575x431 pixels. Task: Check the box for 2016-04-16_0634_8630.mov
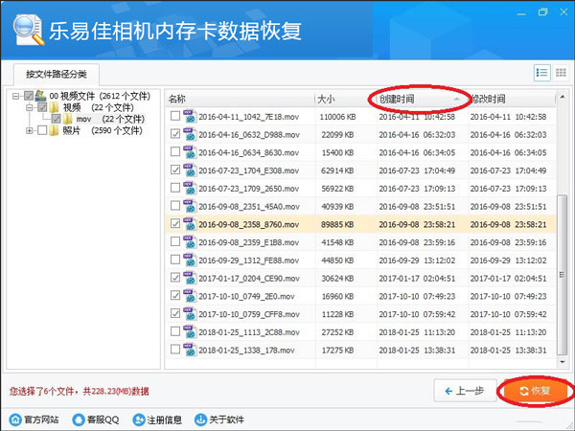point(175,151)
